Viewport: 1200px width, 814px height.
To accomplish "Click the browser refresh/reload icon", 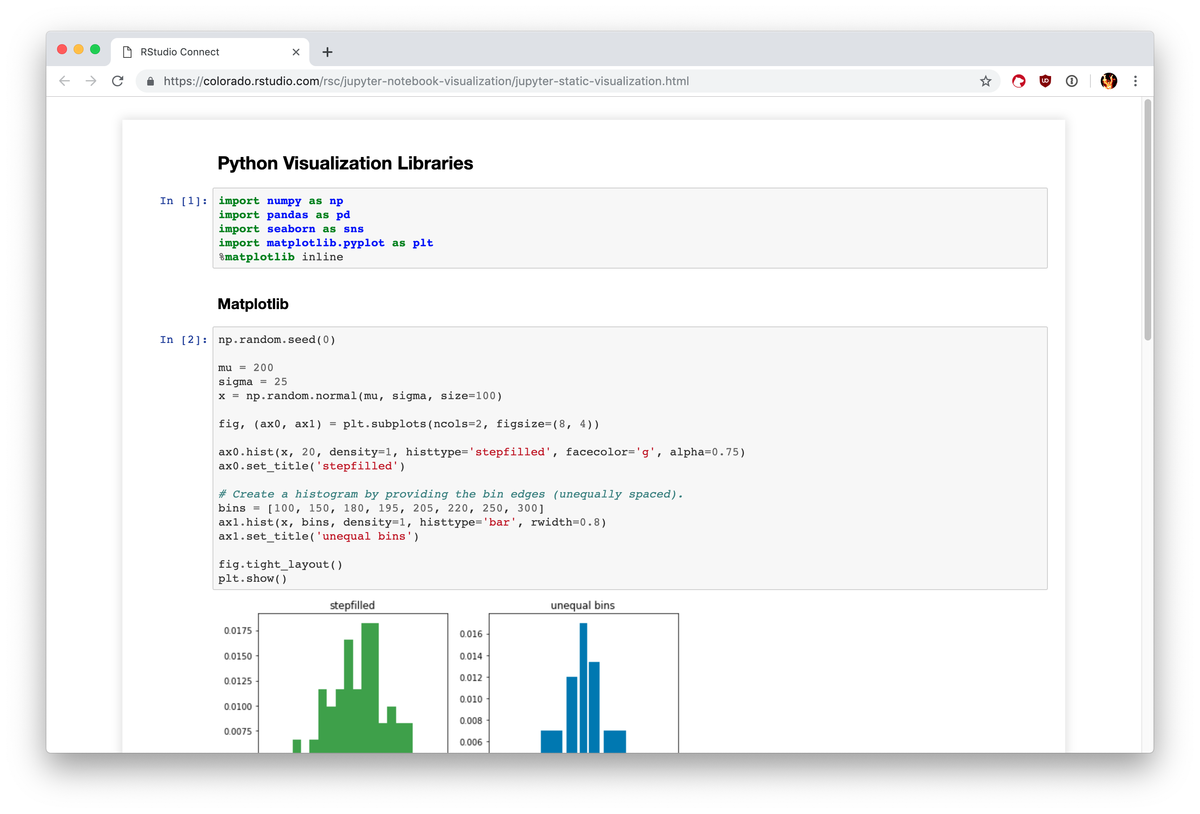I will 118,81.
